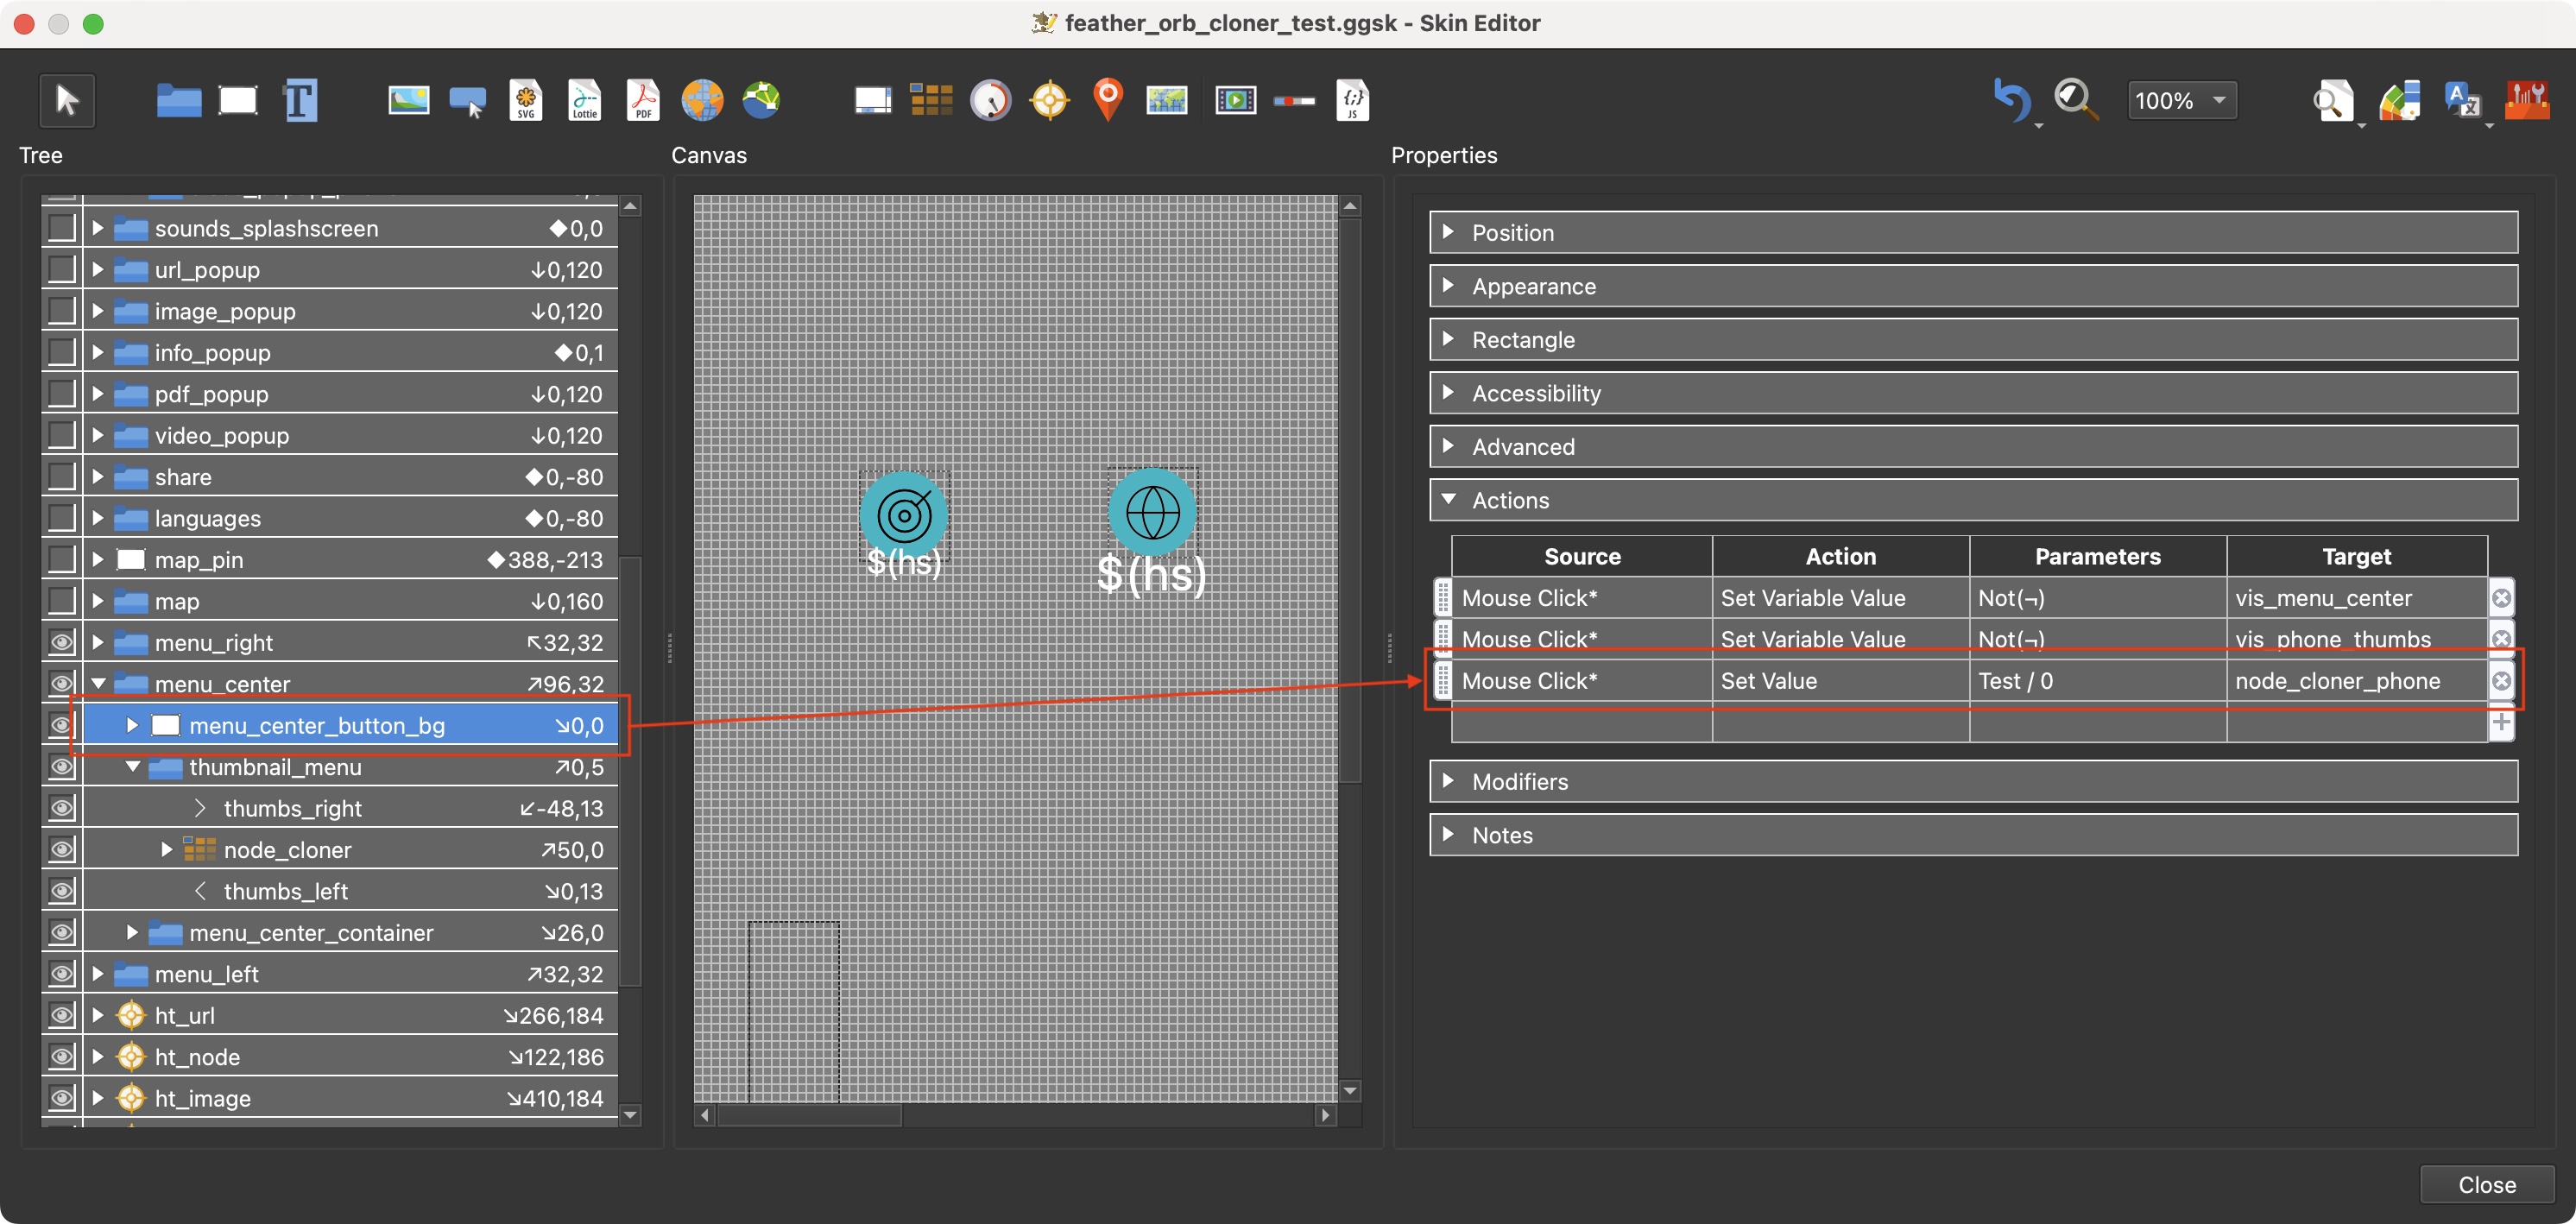Screen dimensions: 2576x1224
Task: Hide ht_node using its eye icon
Action: pos(62,1056)
